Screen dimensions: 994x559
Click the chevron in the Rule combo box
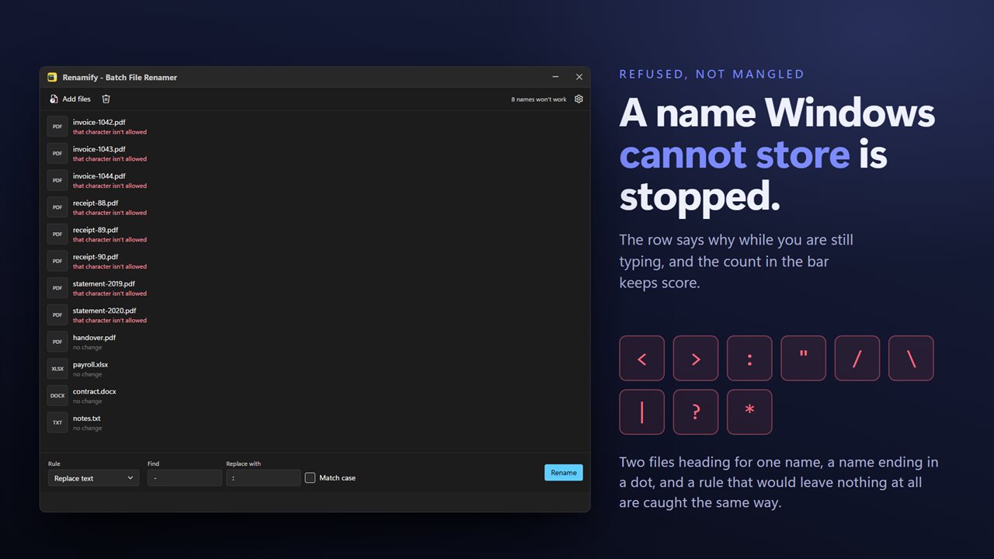130,478
